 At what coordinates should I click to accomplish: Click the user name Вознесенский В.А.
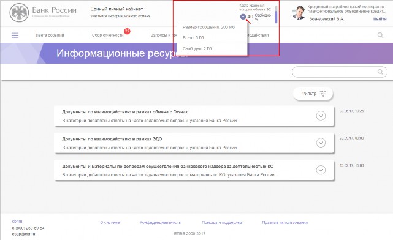pos(326,19)
